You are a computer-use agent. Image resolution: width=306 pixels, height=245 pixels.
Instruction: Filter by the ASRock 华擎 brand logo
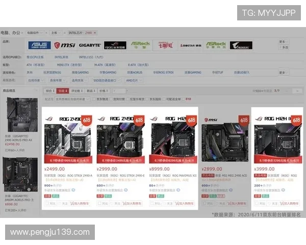[141, 45]
